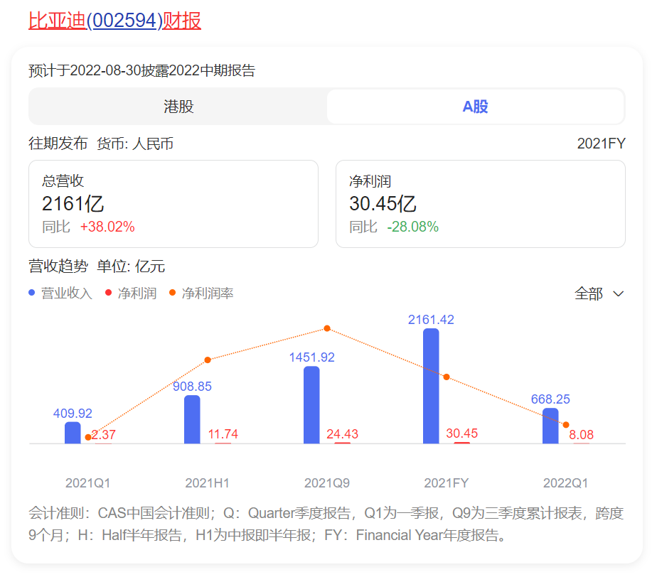This screenshot has height=577, width=657.
Task: Click the 2022Q1 blue revenue bar
Action: click(550, 426)
